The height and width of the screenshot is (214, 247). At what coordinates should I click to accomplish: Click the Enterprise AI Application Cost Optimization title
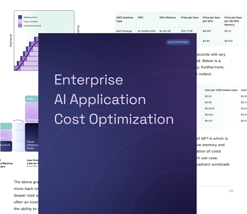114,100
